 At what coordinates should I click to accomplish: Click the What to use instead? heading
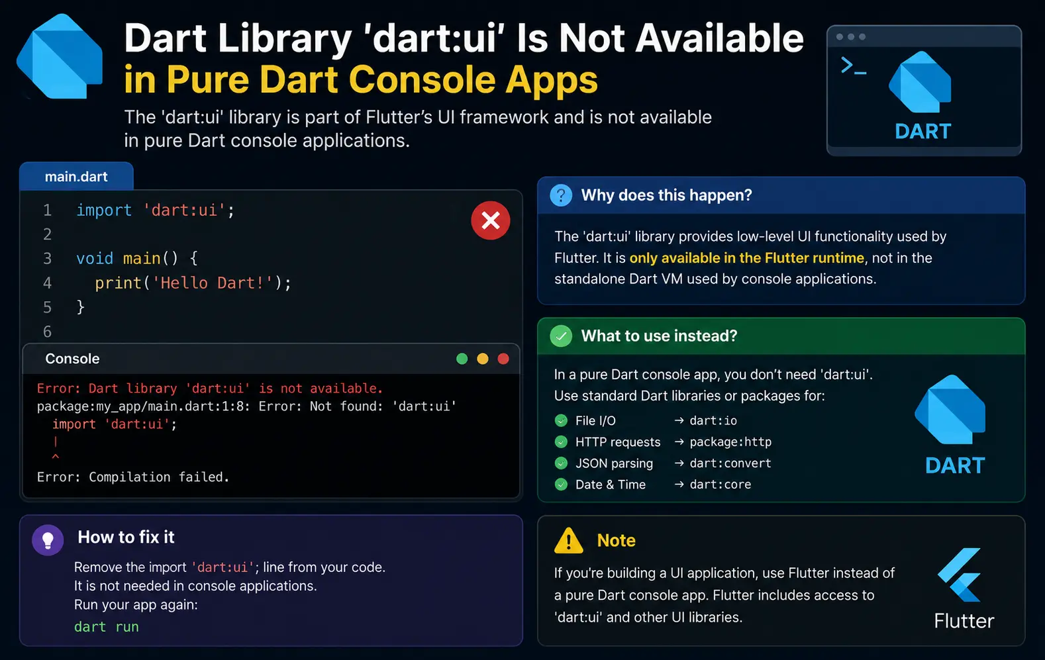pos(659,336)
